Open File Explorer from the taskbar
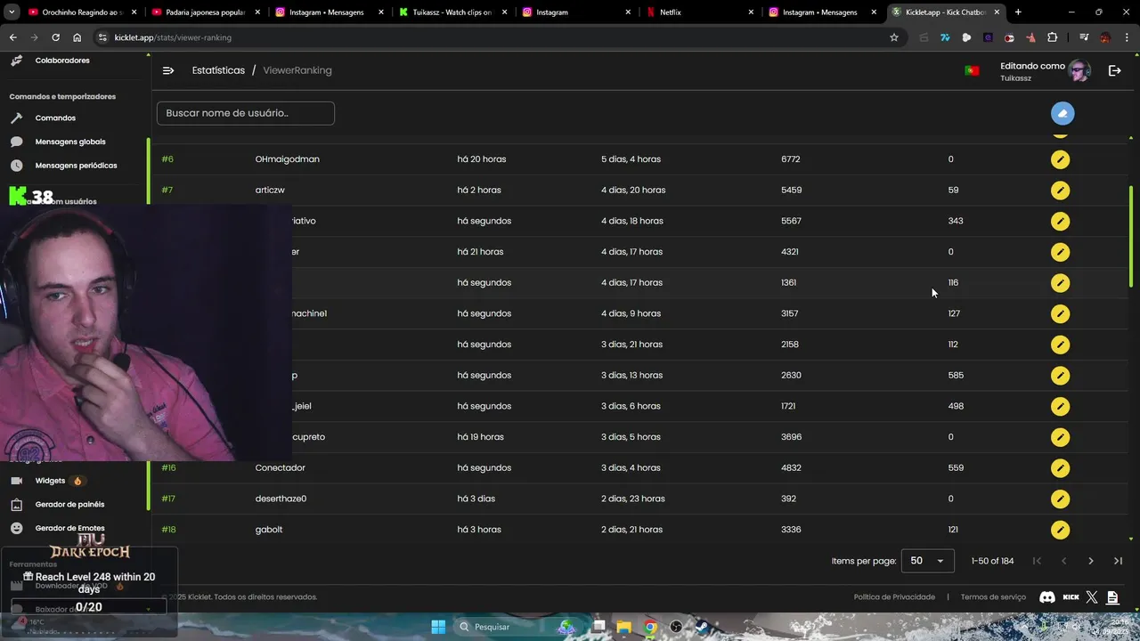The height and width of the screenshot is (641, 1140). click(624, 627)
